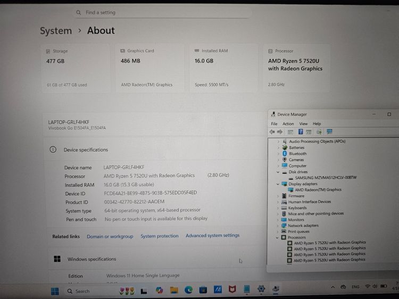Click the Show/Hide console tree toolbar icon
Viewport: 399px width, 299px height.
point(290,132)
